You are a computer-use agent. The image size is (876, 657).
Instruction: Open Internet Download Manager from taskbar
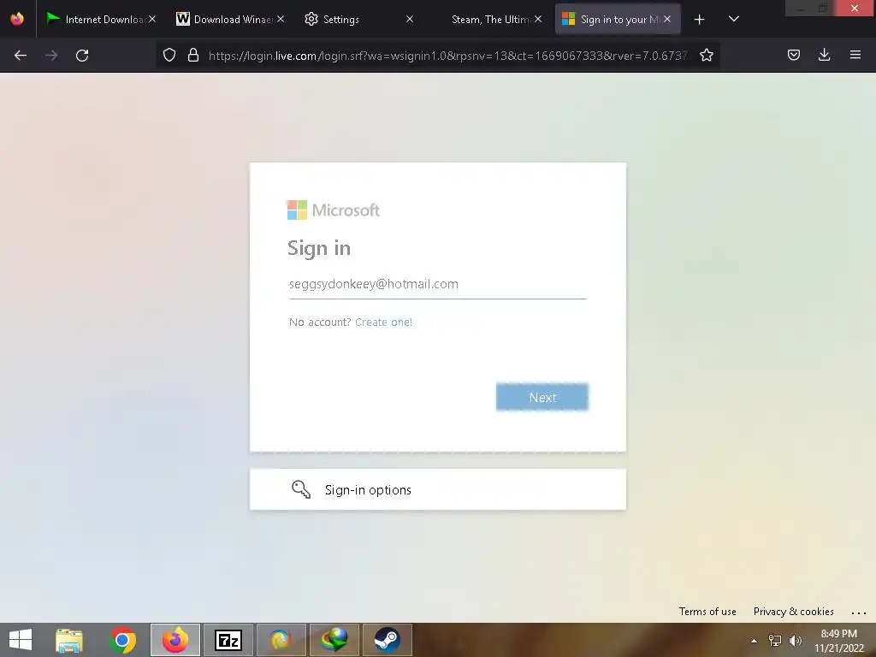[334, 640]
